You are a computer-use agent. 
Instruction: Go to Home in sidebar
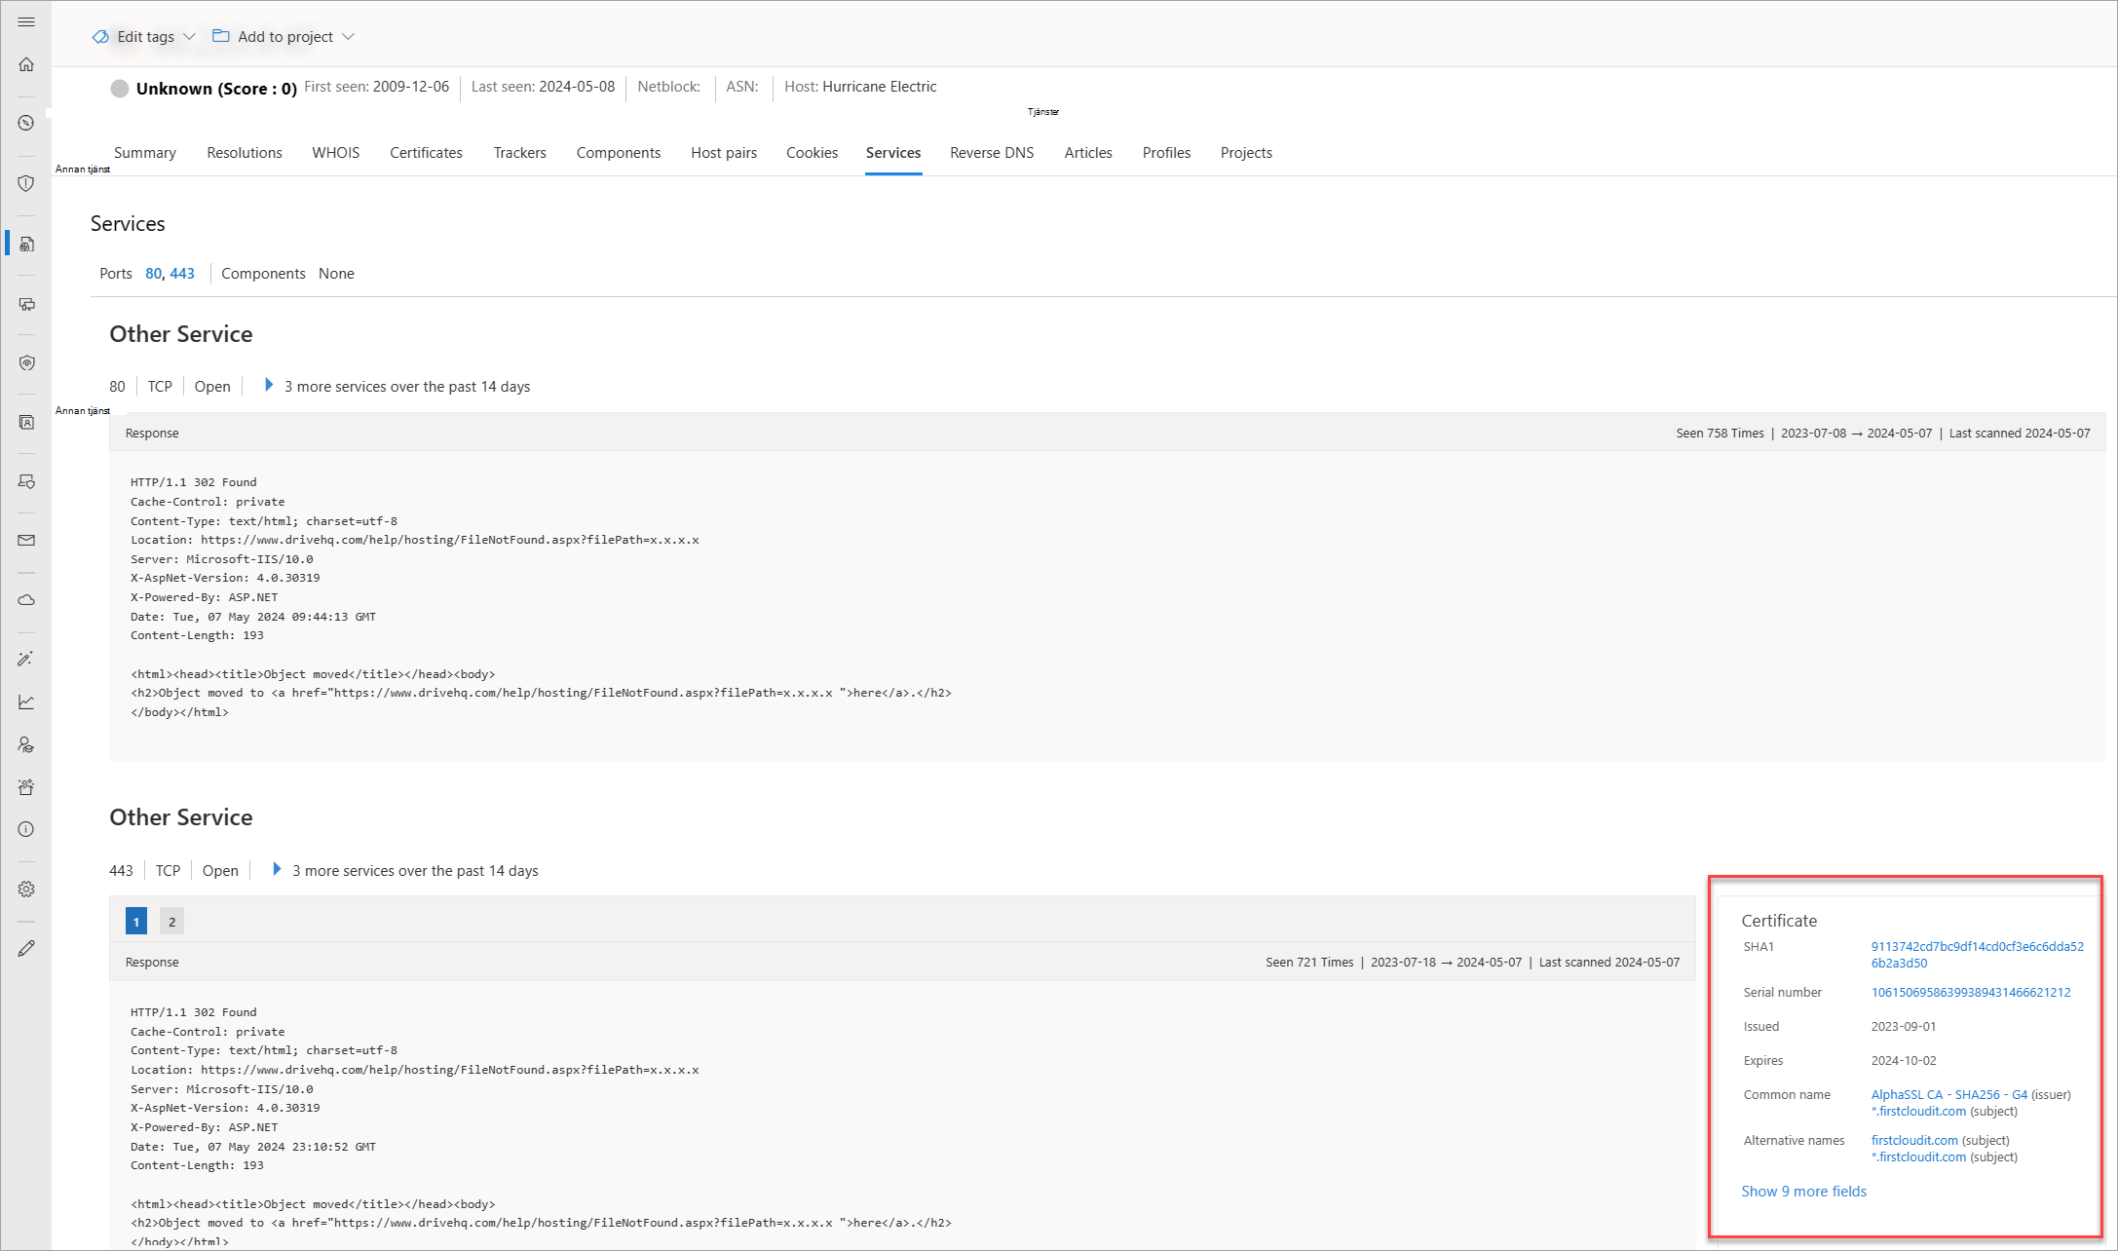click(26, 64)
